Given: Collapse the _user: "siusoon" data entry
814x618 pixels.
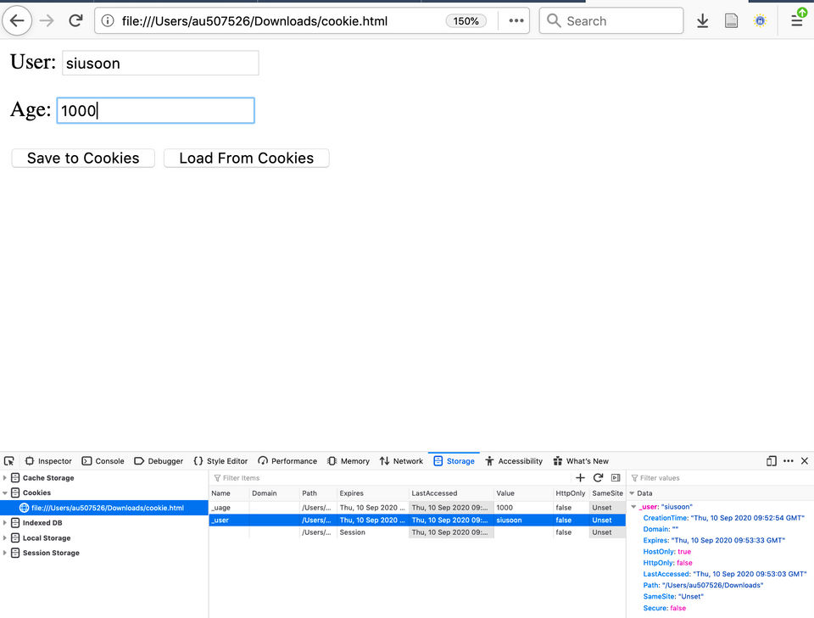Looking at the screenshot, I should [633, 506].
